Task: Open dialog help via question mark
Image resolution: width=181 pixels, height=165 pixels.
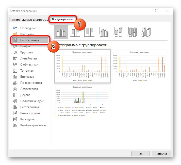Action: (x=156, y=11)
